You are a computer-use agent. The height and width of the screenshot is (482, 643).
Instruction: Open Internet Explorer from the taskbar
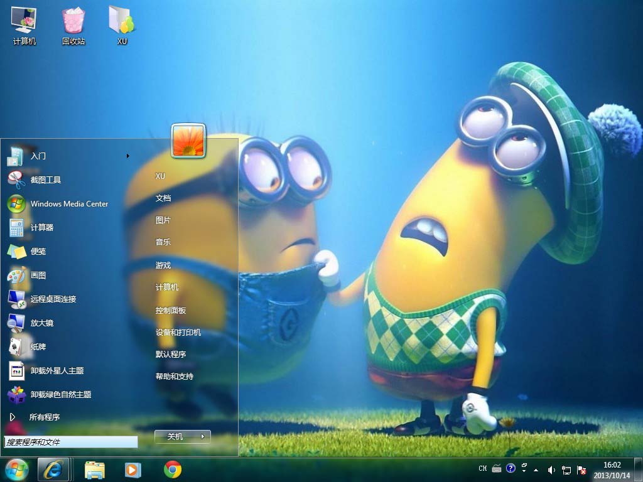pyautogui.click(x=53, y=469)
